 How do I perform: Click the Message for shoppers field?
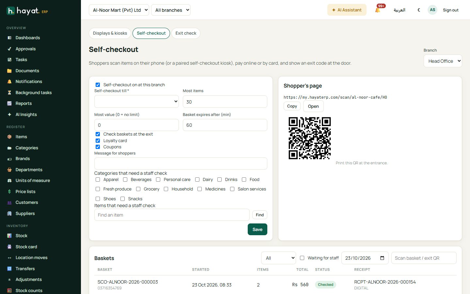click(x=181, y=163)
